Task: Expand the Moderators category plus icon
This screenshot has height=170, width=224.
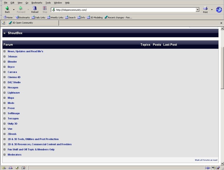Action: click(x=4, y=155)
